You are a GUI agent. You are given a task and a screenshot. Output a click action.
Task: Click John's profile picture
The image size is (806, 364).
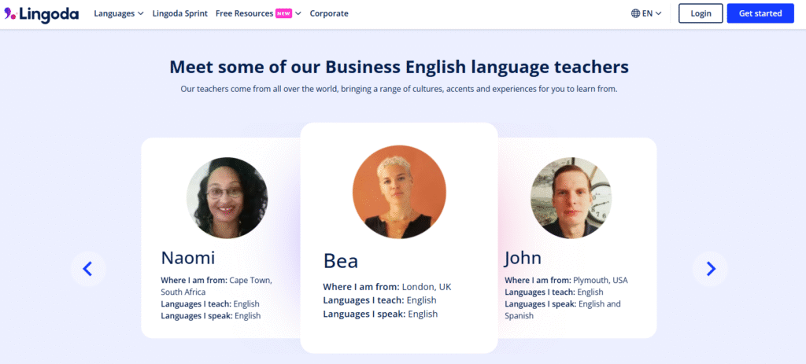[x=571, y=198]
